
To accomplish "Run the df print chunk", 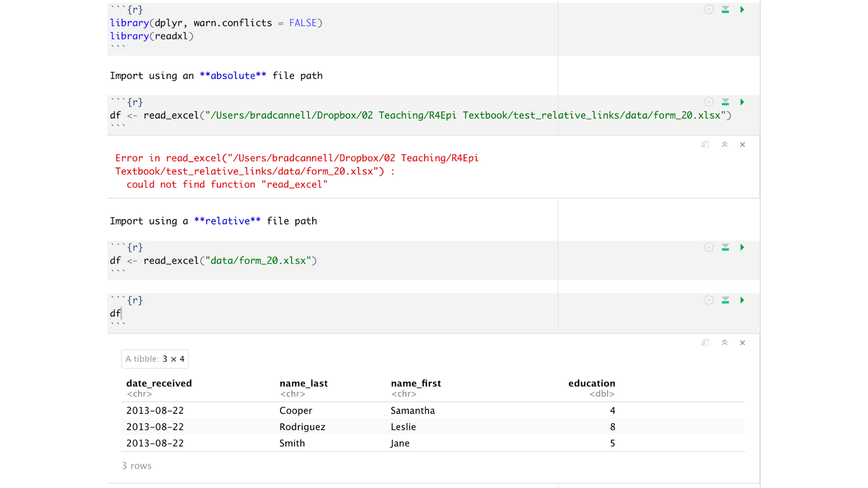I will pyautogui.click(x=742, y=300).
